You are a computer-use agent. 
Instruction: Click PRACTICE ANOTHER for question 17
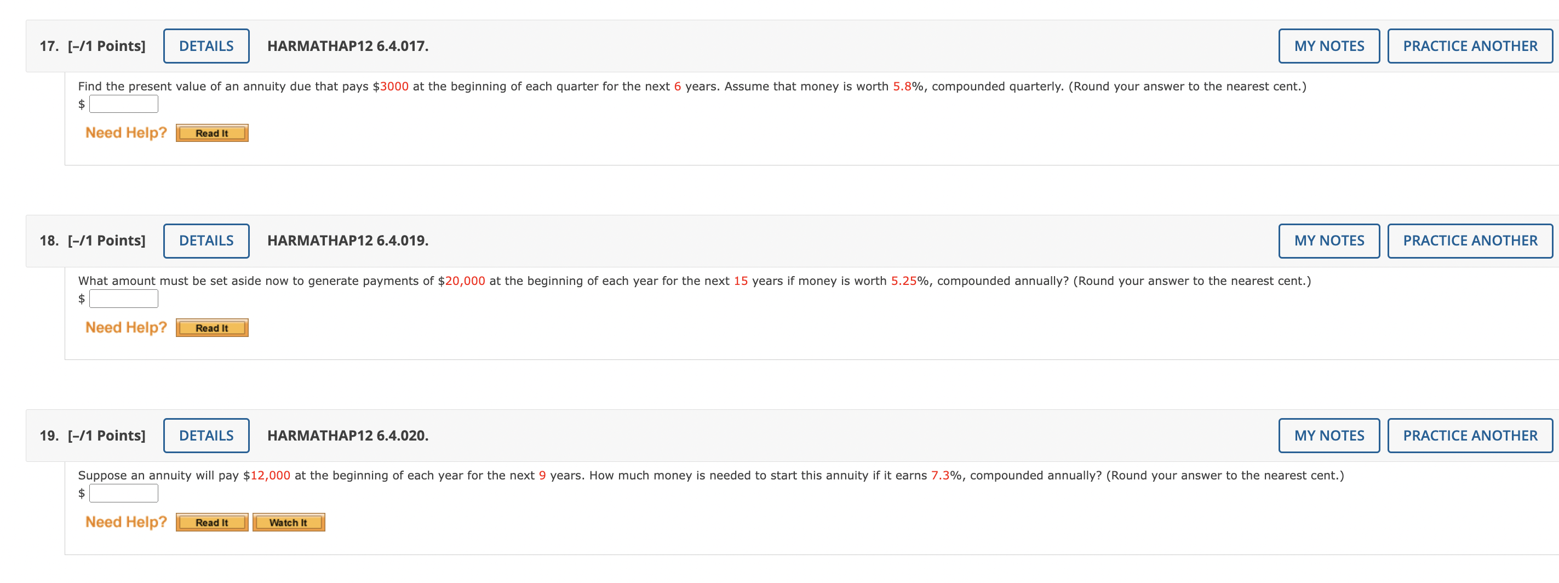[1470, 45]
